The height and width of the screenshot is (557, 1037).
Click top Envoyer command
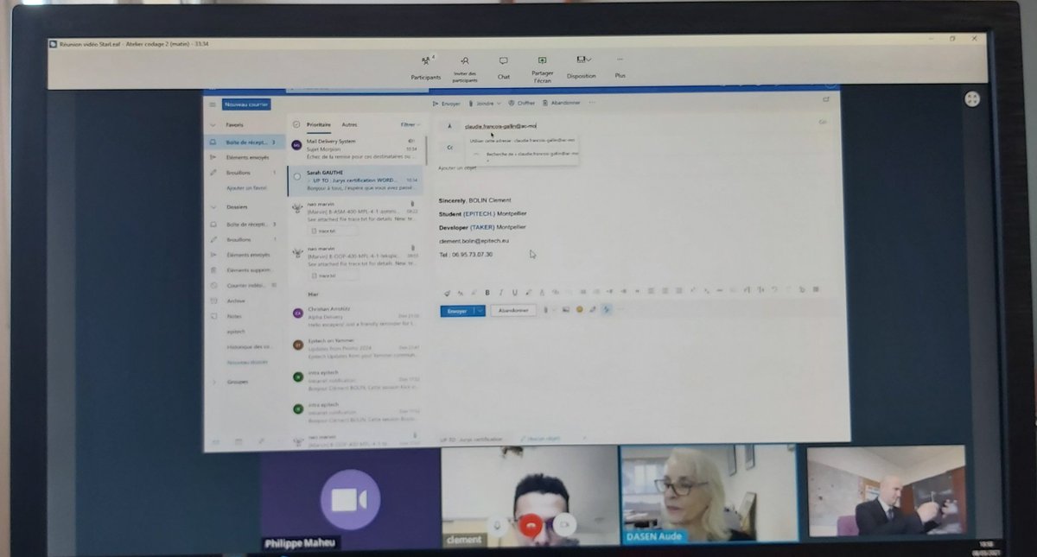(x=447, y=103)
